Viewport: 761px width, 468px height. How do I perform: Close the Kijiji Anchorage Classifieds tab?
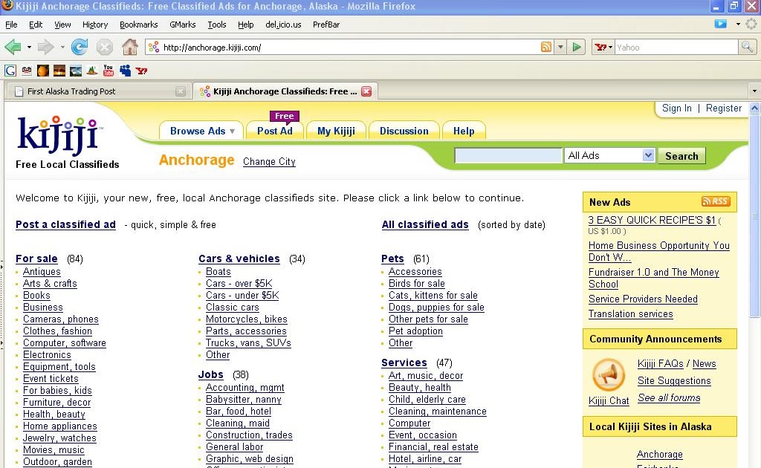click(366, 91)
